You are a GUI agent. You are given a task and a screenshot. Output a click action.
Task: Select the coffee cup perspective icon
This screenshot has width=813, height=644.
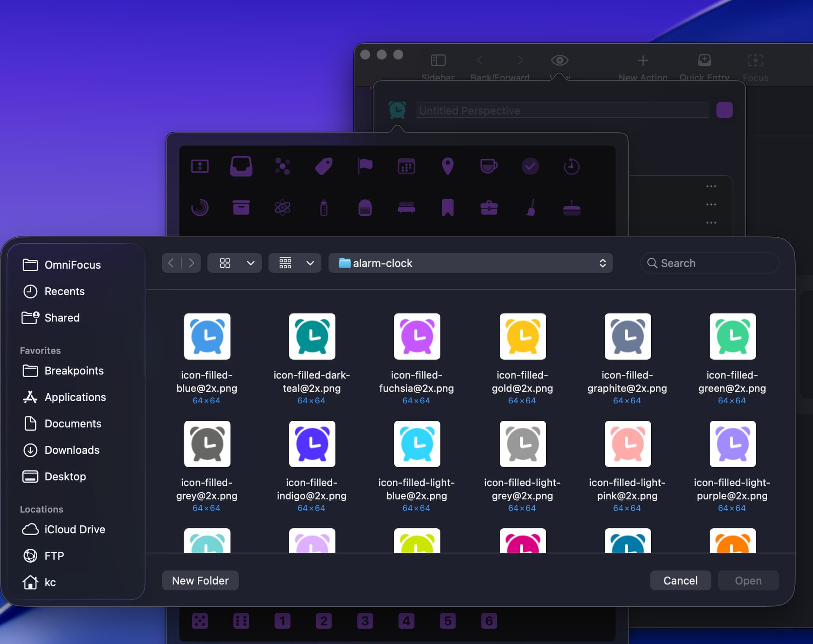489,166
